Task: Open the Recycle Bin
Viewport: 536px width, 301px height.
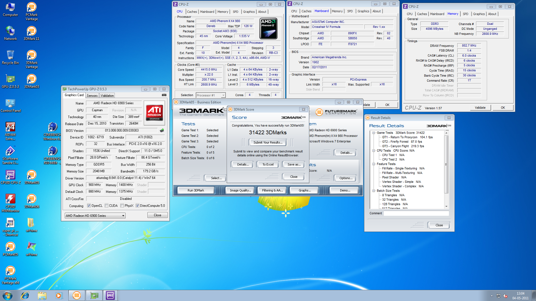Action: click(x=10, y=57)
